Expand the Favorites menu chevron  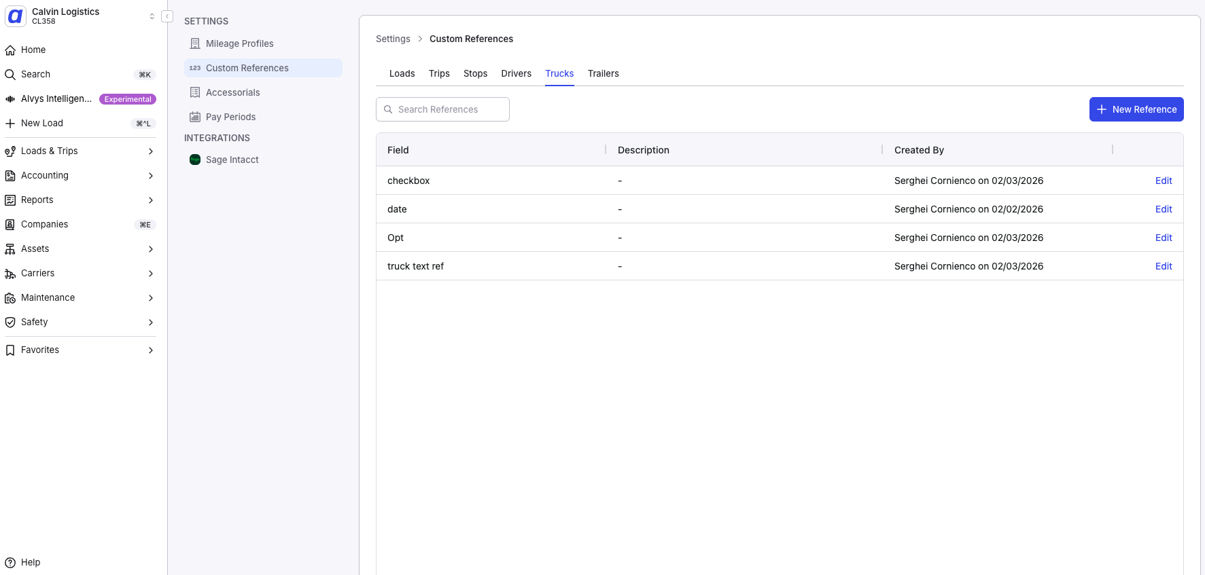click(x=151, y=350)
